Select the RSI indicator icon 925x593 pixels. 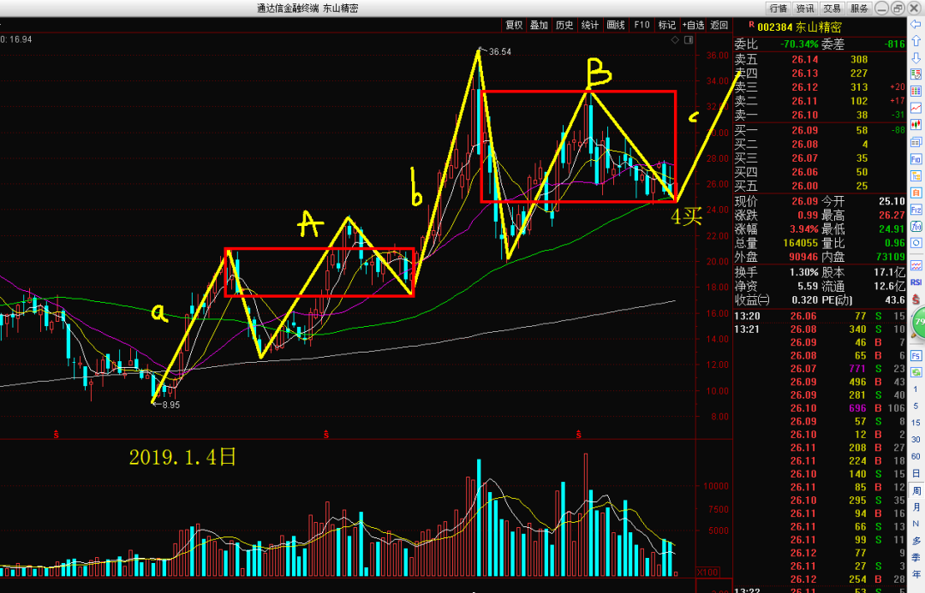[916, 282]
